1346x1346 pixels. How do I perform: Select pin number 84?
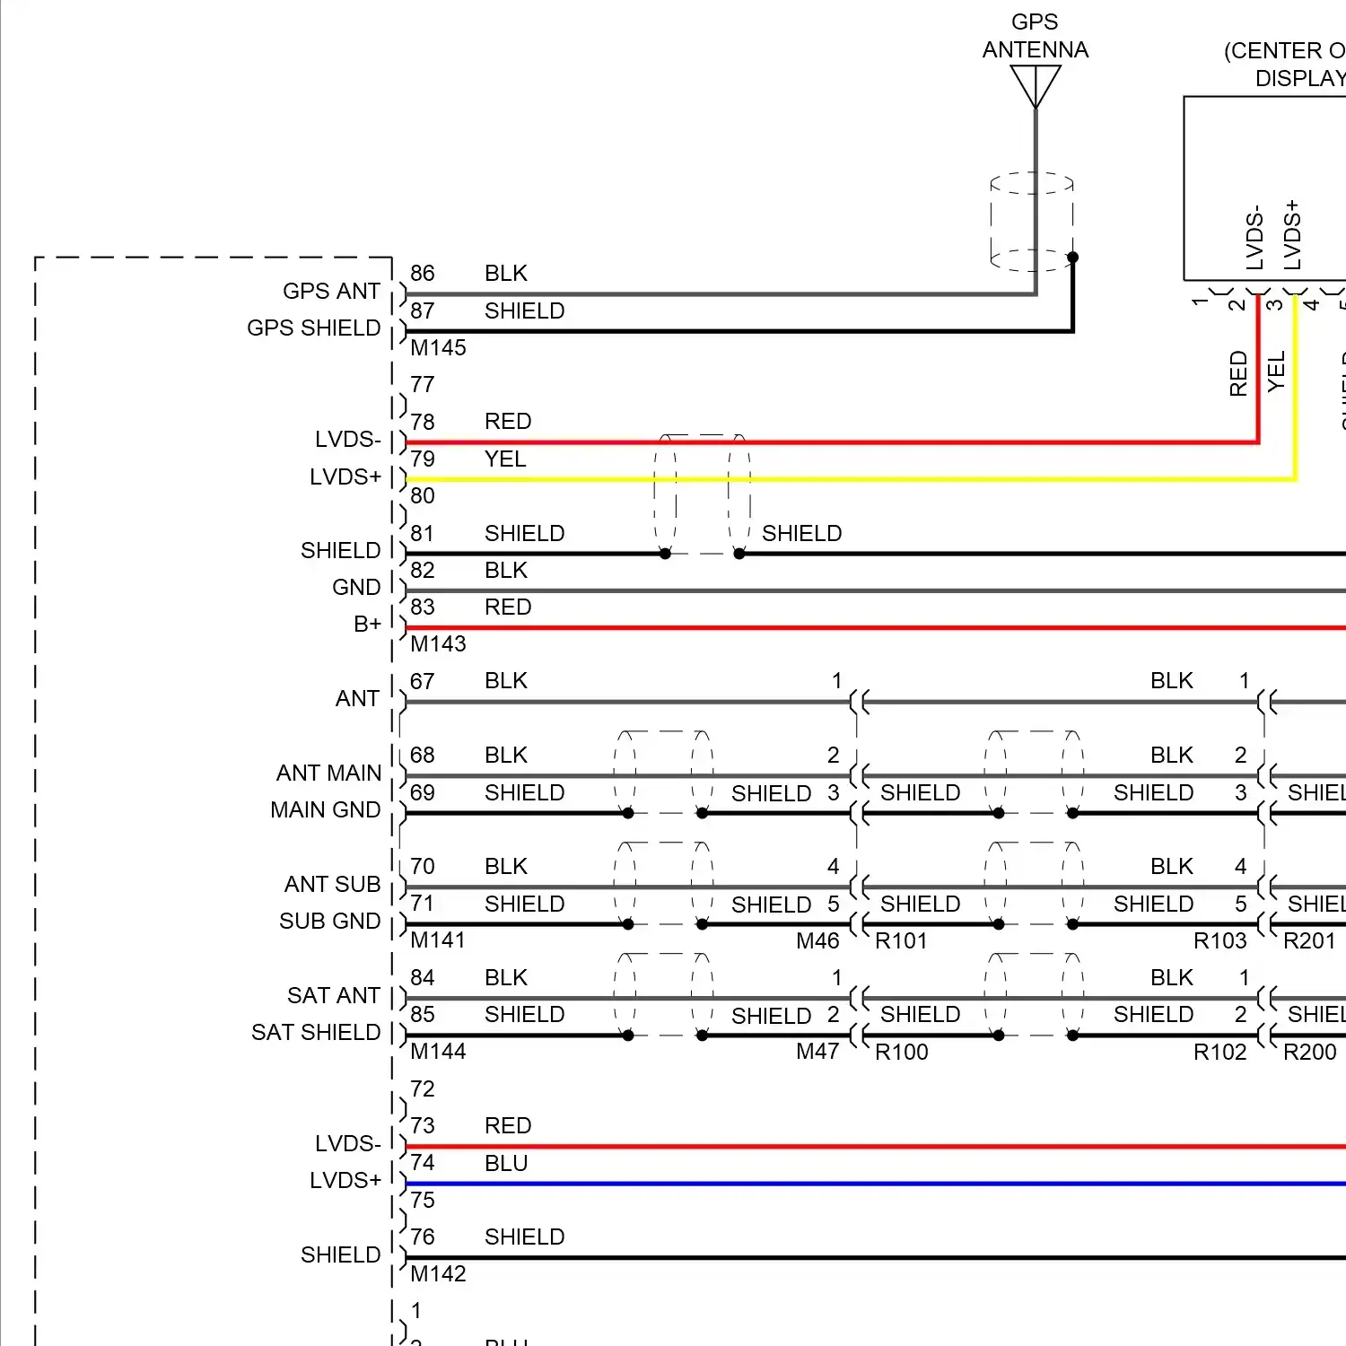tap(422, 977)
